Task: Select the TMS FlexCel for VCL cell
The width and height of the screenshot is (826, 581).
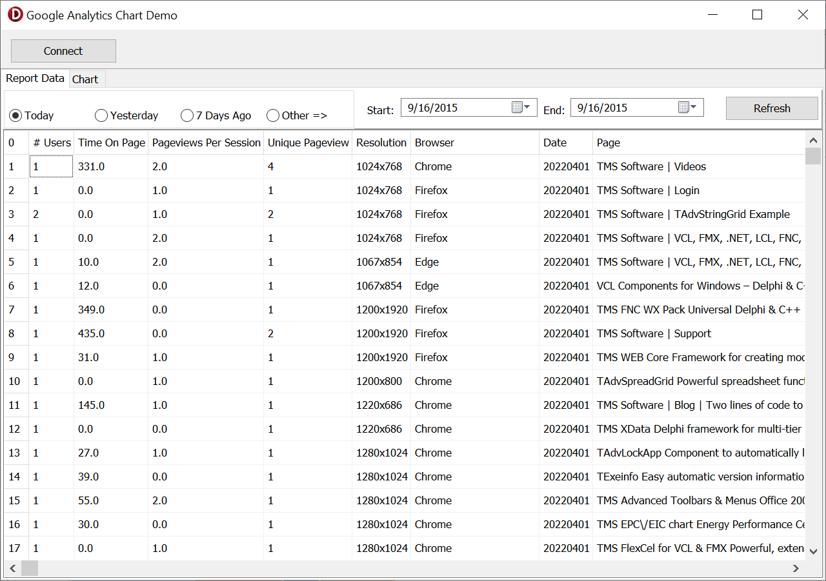Action: pyautogui.click(x=699, y=548)
